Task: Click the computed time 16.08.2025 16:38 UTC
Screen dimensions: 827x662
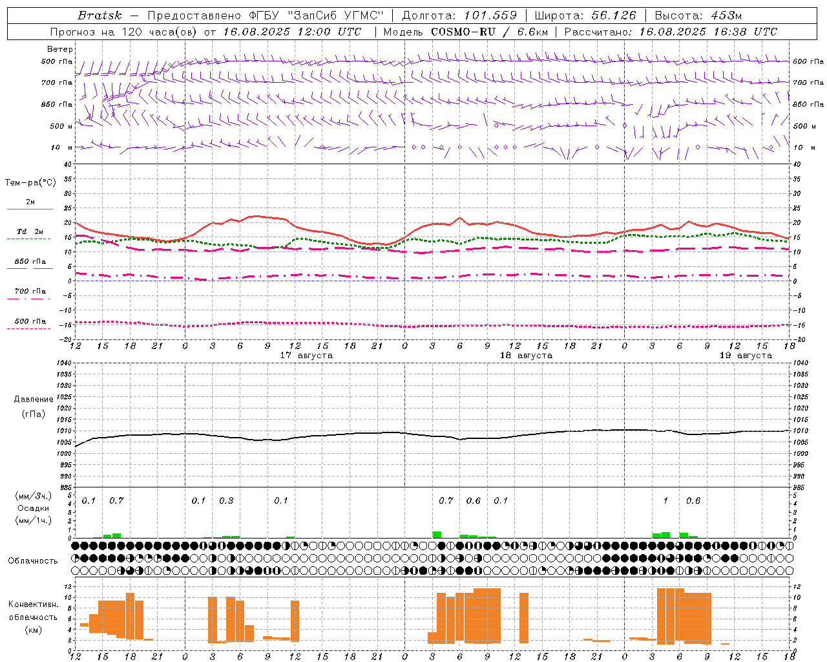Action: [708, 32]
